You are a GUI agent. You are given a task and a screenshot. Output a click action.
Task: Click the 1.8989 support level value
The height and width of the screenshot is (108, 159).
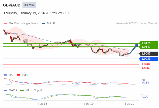pos(146,64)
